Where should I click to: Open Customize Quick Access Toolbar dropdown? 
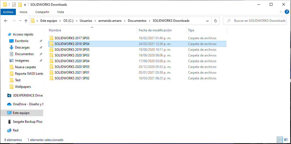pos(25,5)
